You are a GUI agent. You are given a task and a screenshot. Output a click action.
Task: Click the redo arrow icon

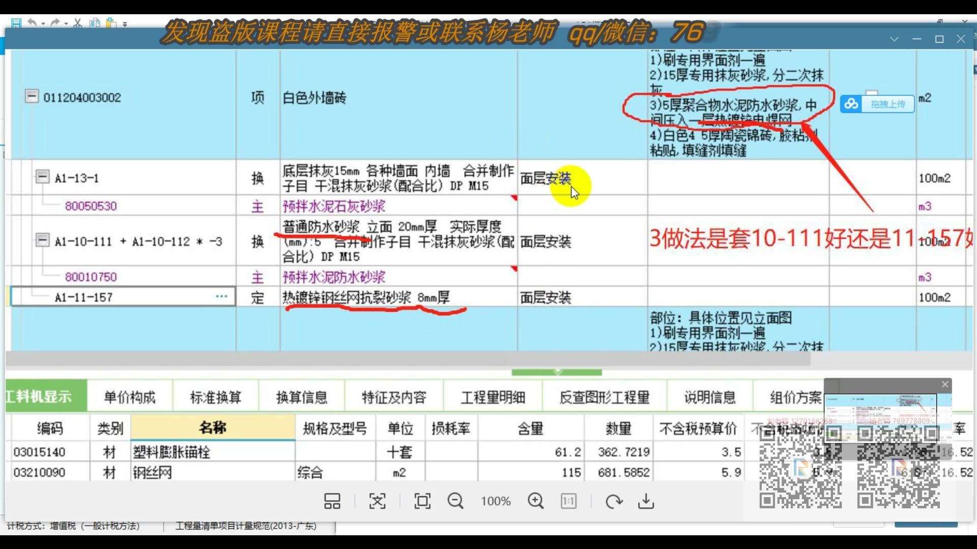pos(55,23)
